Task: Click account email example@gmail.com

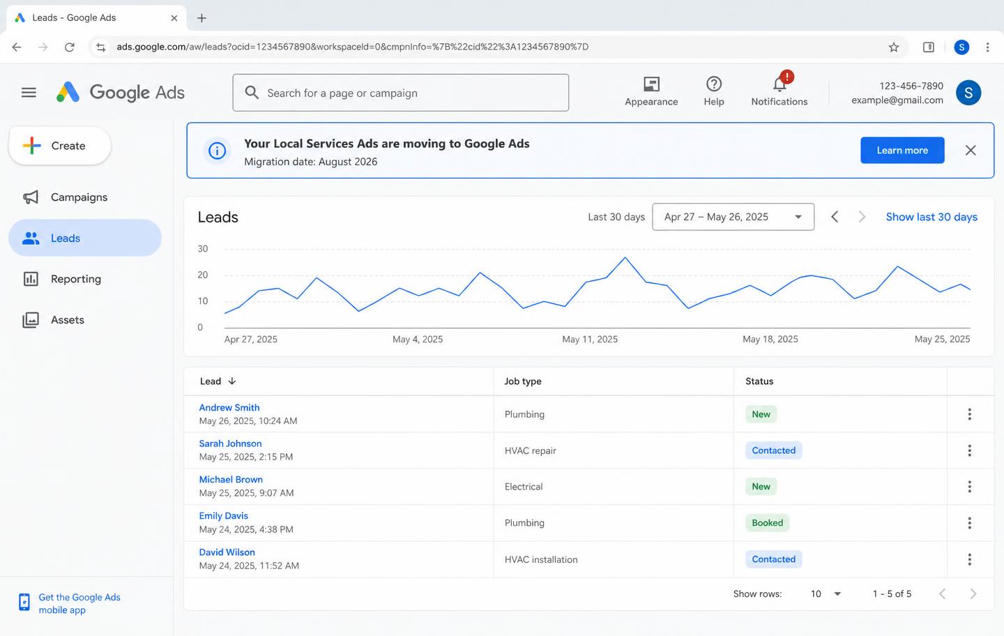Action: [x=897, y=100]
